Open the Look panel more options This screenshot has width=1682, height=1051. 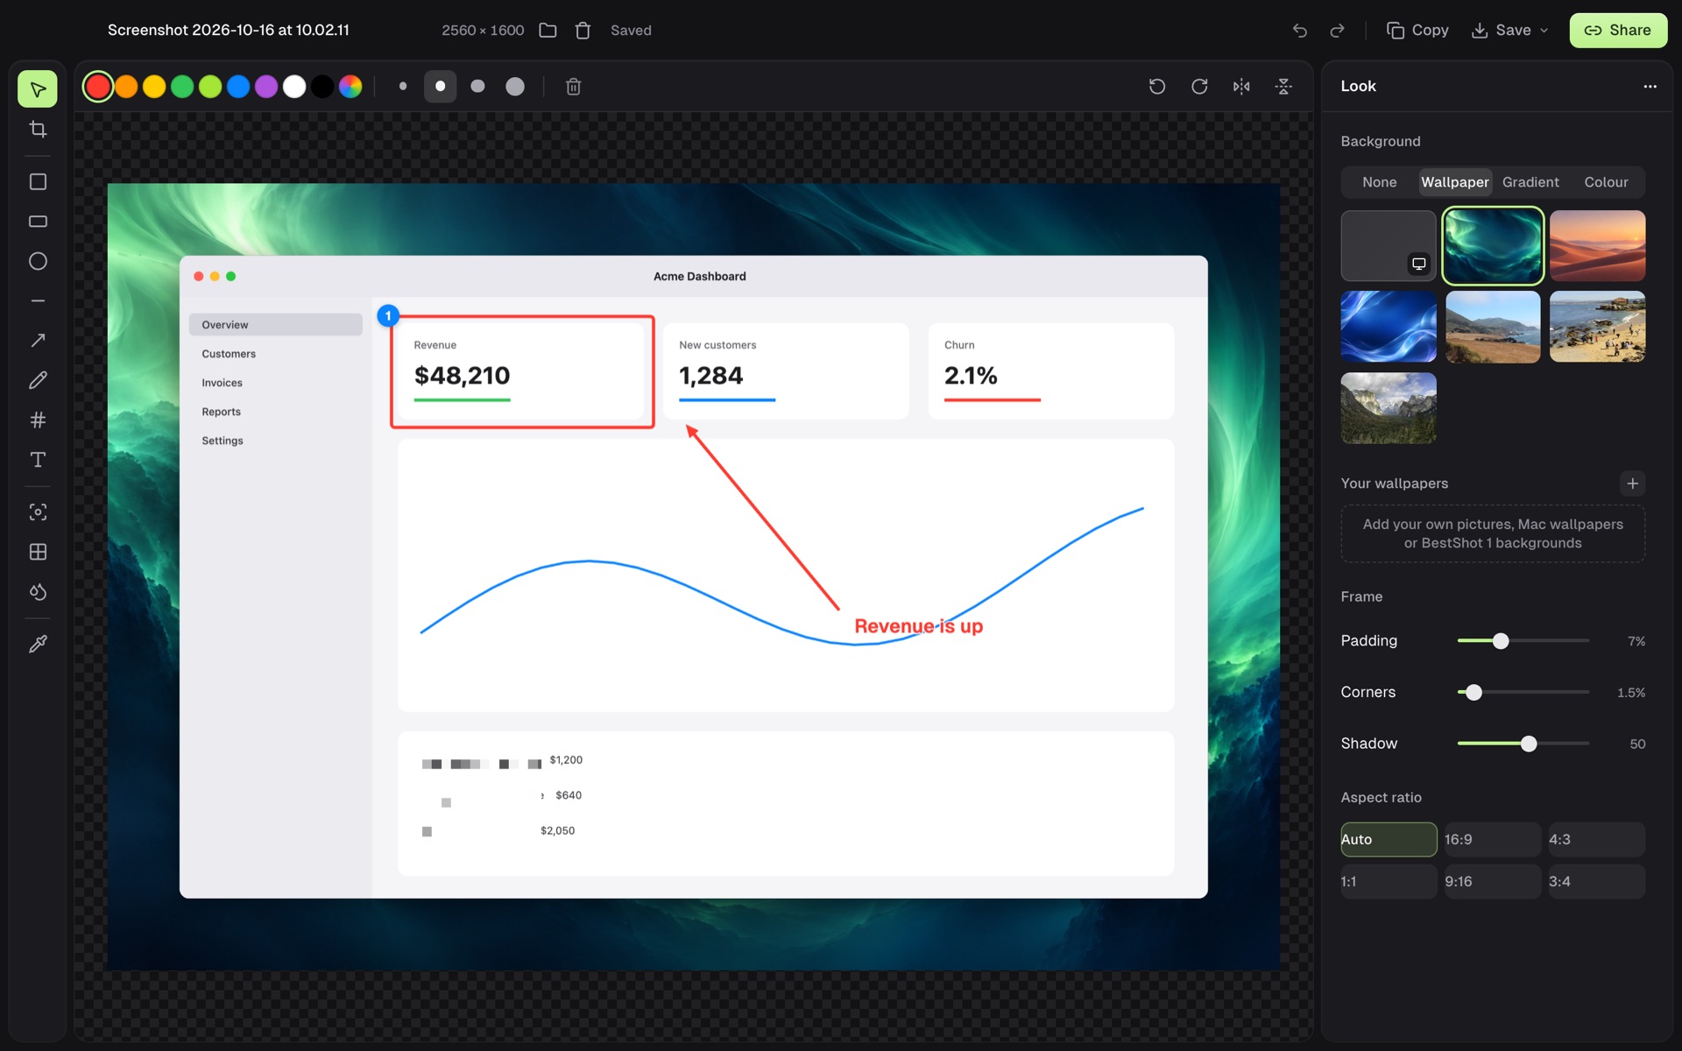click(1650, 87)
